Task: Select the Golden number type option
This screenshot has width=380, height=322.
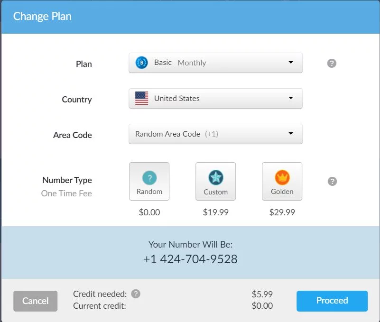Action: point(282,182)
